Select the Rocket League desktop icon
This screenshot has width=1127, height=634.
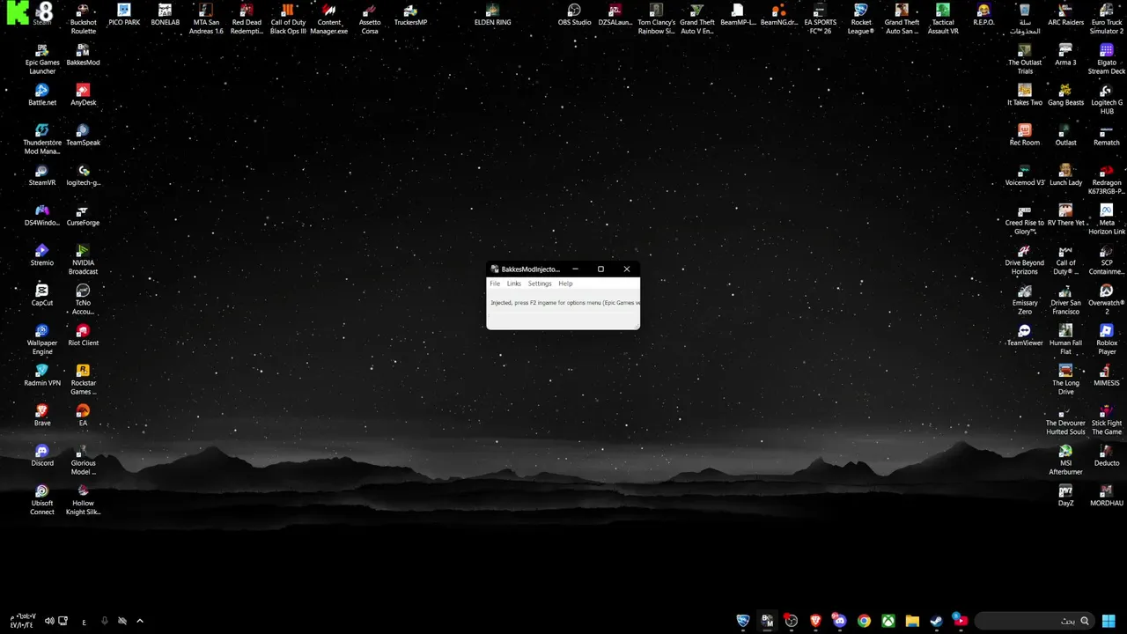tap(861, 18)
